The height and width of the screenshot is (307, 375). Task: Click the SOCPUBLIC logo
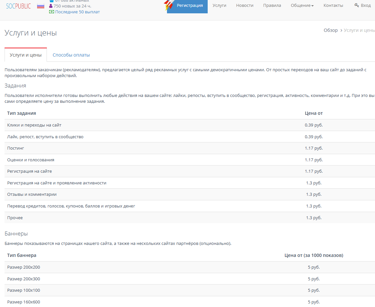pyautogui.click(x=19, y=6)
